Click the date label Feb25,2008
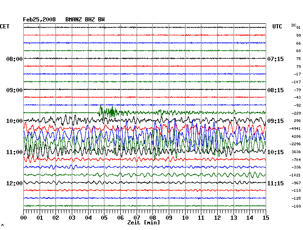Screen dimensions: 303x230 pos(39,20)
